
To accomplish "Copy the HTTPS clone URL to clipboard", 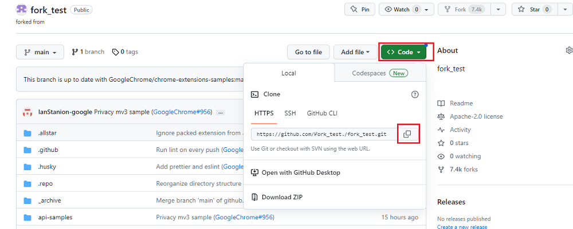I will 407,134.
